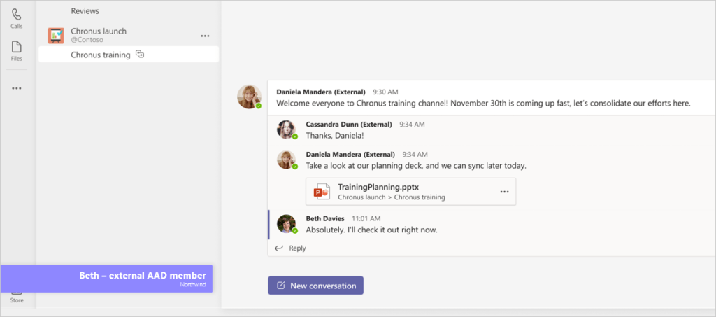Open the Files section in sidebar
This screenshot has width=716, height=317.
click(17, 51)
